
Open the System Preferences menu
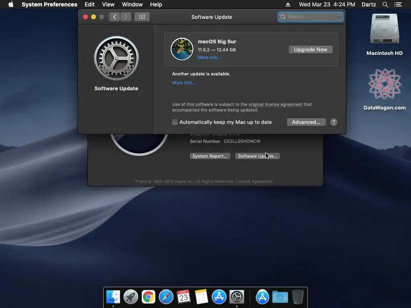[x=49, y=4]
